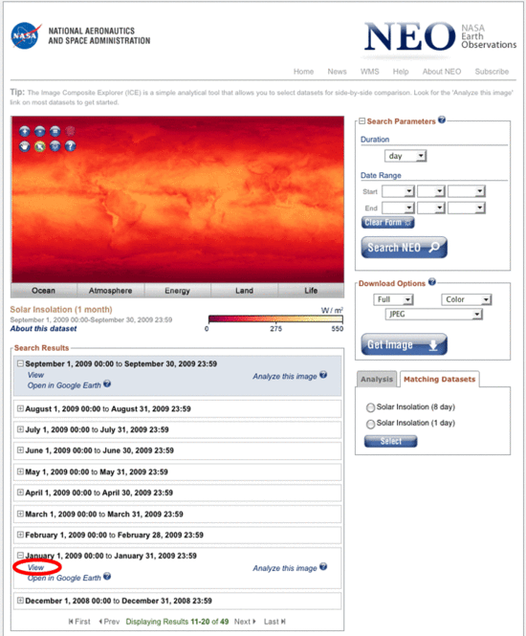Expand the August 1, 2009 result
Image resolution: width=526 pixels, height=636 pixels.
point(20,408)
